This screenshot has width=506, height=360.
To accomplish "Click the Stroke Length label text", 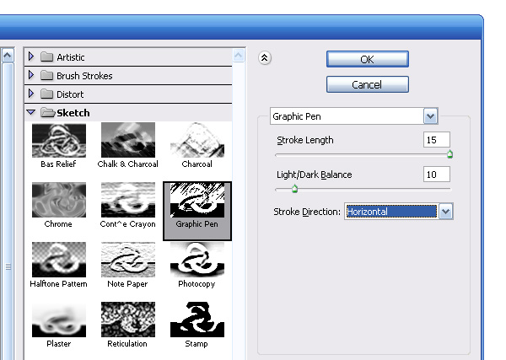I will pos(305,140).
